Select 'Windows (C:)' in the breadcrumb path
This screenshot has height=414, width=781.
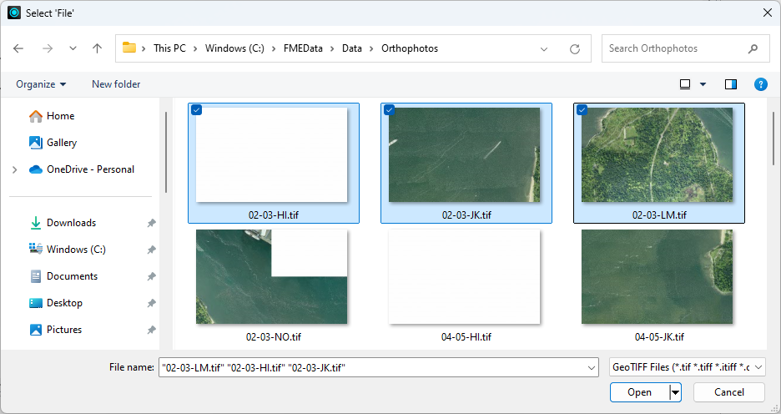coord(234,48)
